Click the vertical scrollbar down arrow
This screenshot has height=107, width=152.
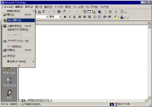tap(149, 97)
